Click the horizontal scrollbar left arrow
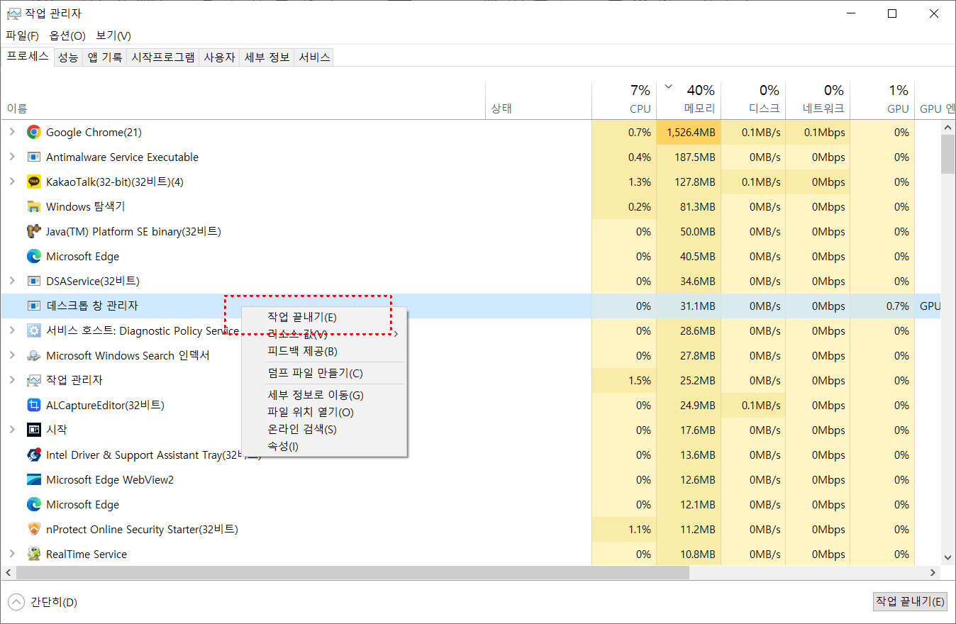This screenshot has width=956, height=624. click(8, 572)
